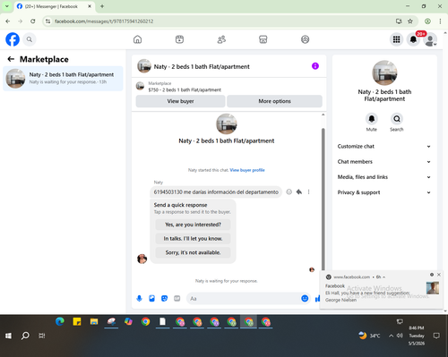Open the Facebook search magnifier
Screen dimensions: 448x357
pyautogui.click(x=30, y=39)
